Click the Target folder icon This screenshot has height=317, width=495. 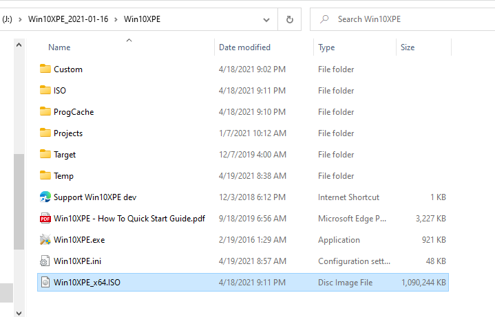(x=45, y=154)
